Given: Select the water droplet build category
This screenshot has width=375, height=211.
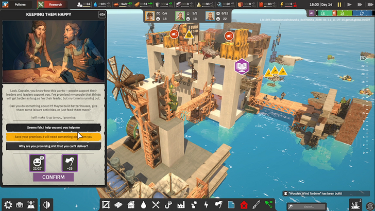Looking at the screenshot, I should coord(143,205).
